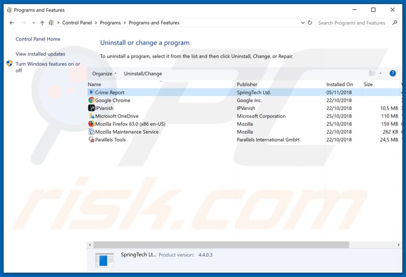Click Google Inc. publisher cell
This screenshot has height=277, width=406.
coord(249,100)
